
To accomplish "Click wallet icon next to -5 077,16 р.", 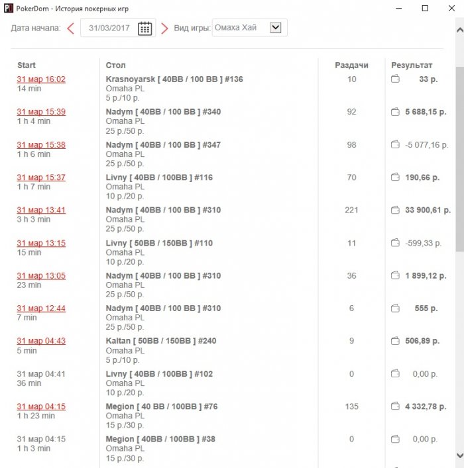I will coord(395,144).
